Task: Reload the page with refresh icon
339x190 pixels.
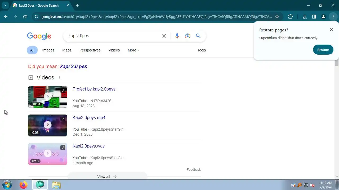Action: 25,17
